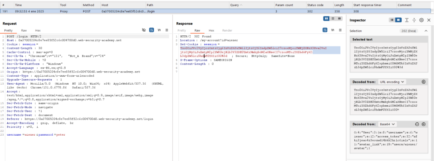This screenshot has width=434, height=161.
Task: Switch Request view to Pretty tab
Action: 8,30
